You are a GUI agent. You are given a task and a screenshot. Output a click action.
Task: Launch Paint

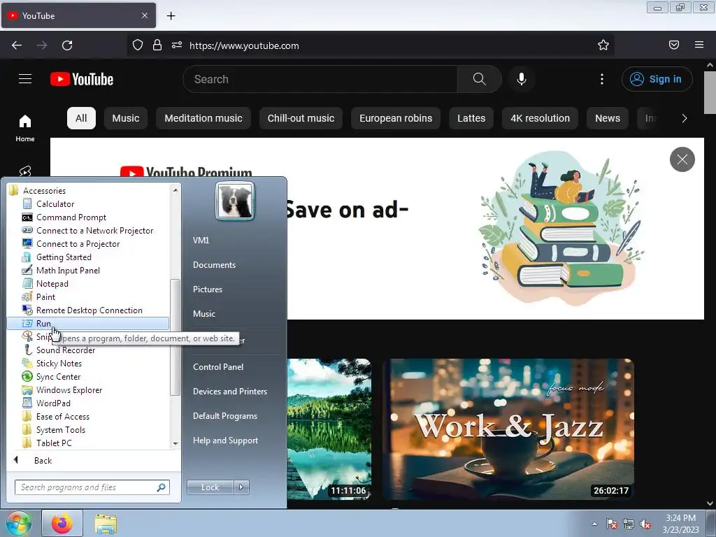coord(45,296)
